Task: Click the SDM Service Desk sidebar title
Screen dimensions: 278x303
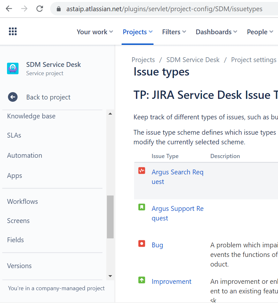Action: [53, 65]
